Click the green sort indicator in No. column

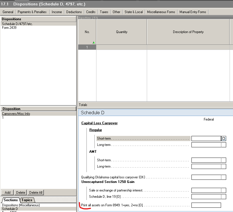(94, 42)
